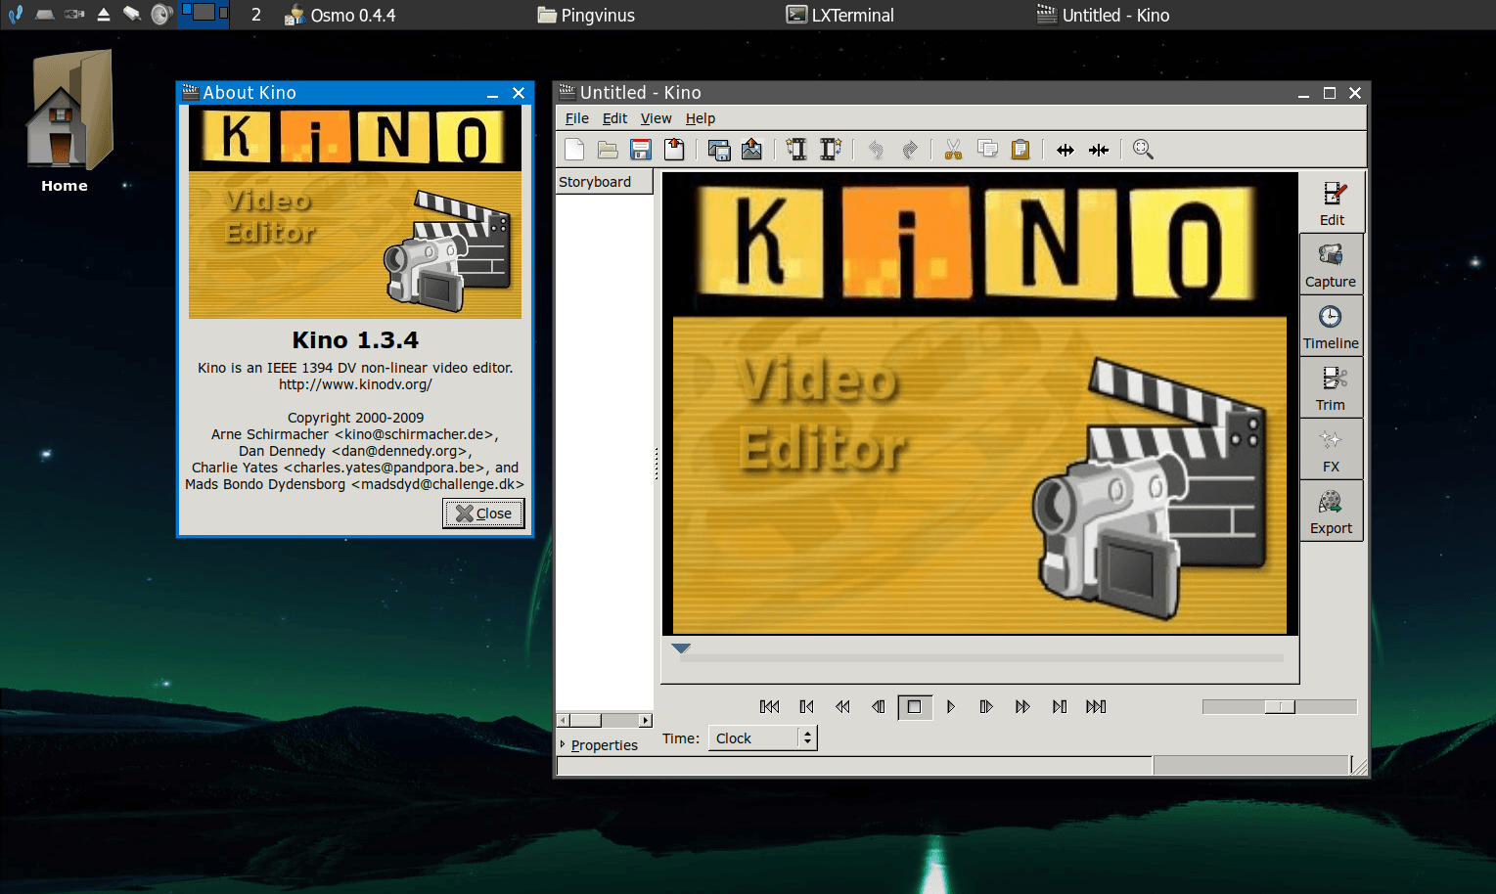
Task: Click the eject icon in the top panel
Action: click(x=104, y=14)
